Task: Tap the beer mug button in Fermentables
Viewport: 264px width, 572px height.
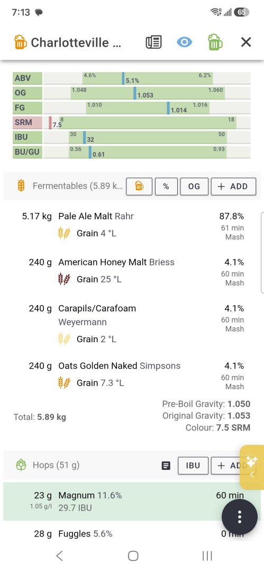Action: click(x=139, y=186)
